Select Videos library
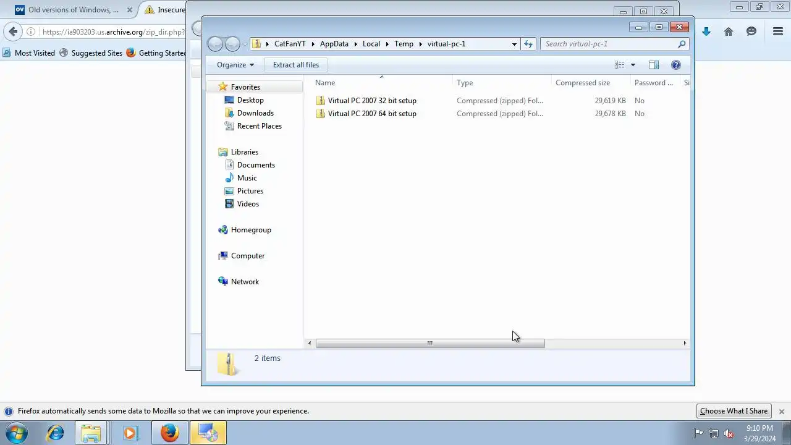Image resolution: width=791 pixels, height=445 pixels. point(248,204)
